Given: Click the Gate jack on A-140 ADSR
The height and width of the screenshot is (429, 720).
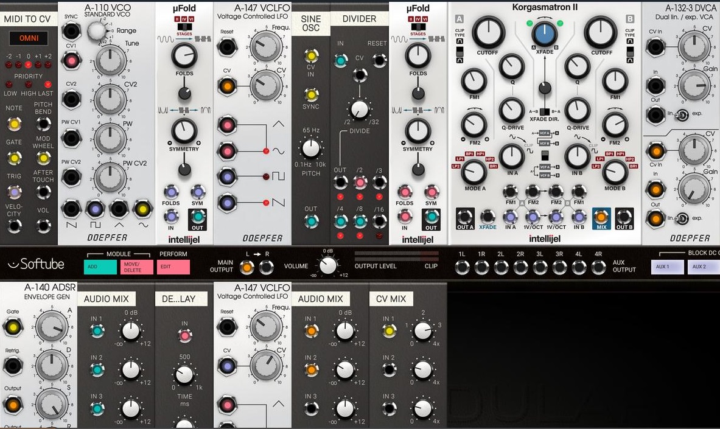Looking at the screenshot, I should click(12, 327).
